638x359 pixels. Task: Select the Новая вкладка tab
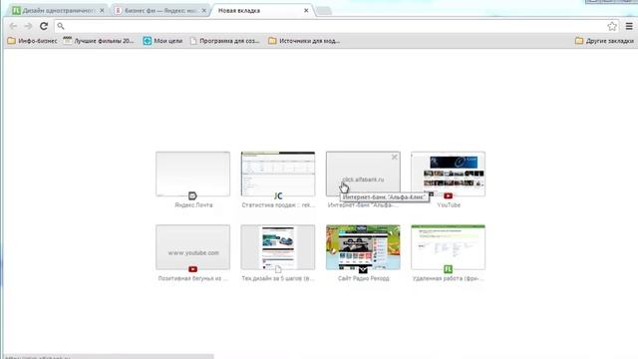[262, 11]
